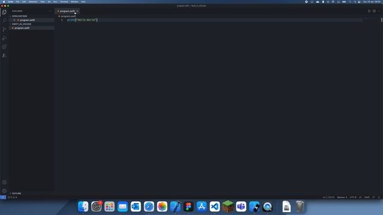Change indentation via Spaces: 4

coord(342,197)
